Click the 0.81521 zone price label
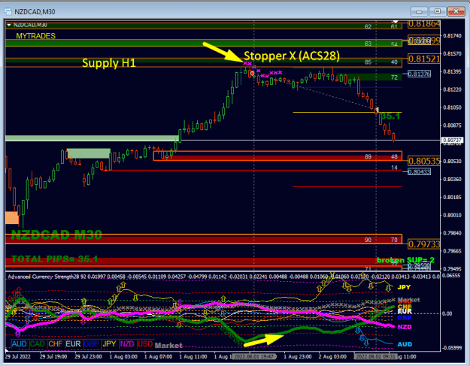The width and height of the screenshot is (470, 366). tap(424, 59)
